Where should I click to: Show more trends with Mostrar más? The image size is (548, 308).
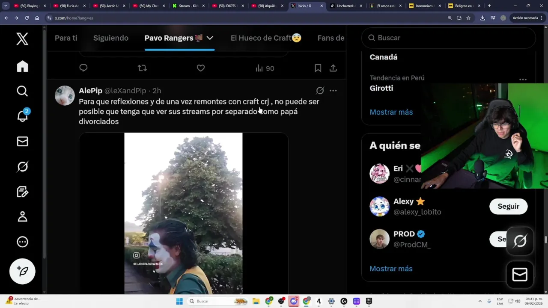[x=391, y=112]
